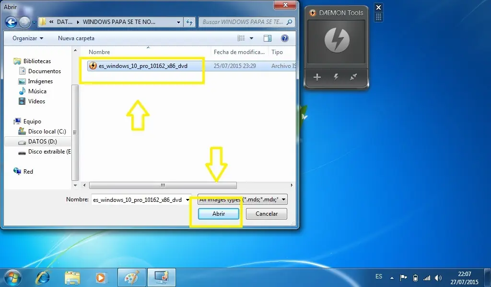The image size is (491, 287).
Task: Click Nueva carpeta button
Action: point(76,38)
